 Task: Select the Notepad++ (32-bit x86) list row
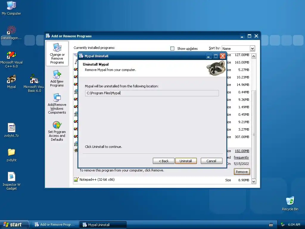pyautogui.click(x=162, y=180)
